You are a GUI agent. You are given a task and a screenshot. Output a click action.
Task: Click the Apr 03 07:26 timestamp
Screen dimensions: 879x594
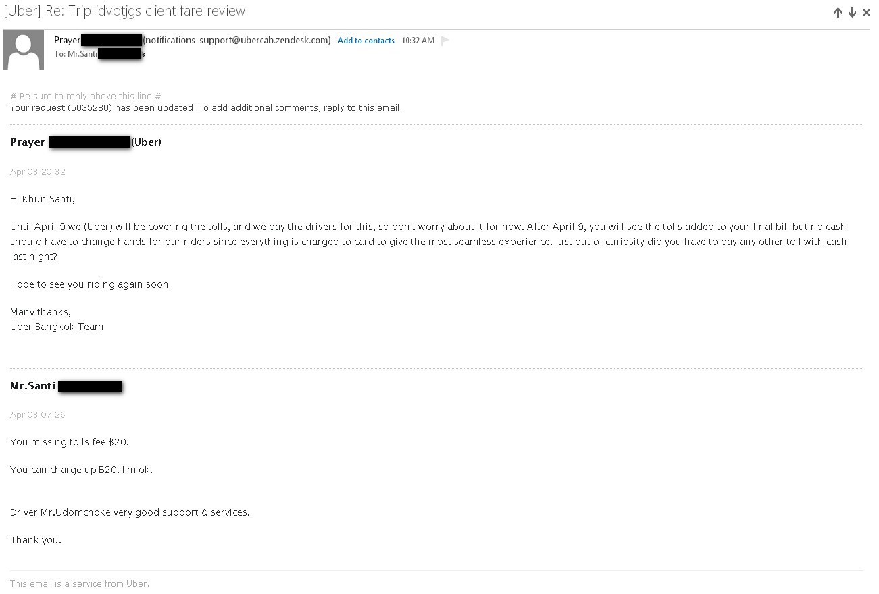38,415
